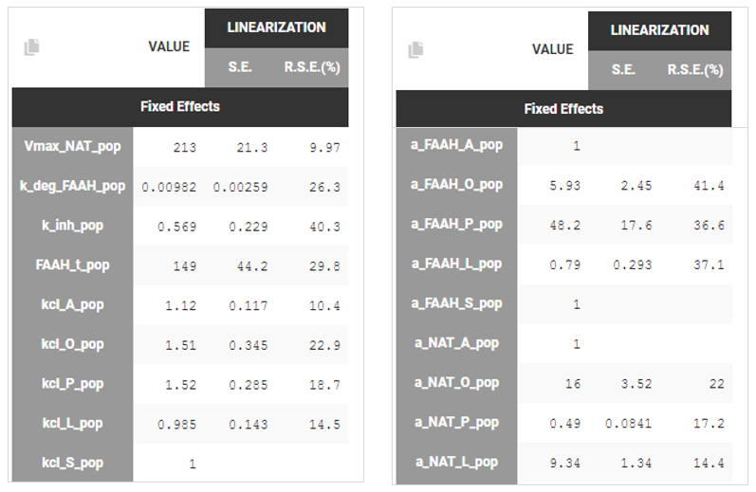Click the copy icon of the Vmax_NAT_pop table

click(x=31, y=46)
